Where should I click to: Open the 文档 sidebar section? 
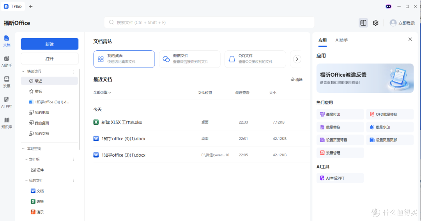7,41
